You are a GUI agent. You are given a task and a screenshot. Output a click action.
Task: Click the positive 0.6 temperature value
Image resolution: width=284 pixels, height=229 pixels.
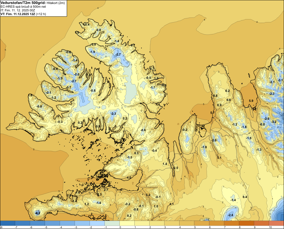click(x=229, y=100)
